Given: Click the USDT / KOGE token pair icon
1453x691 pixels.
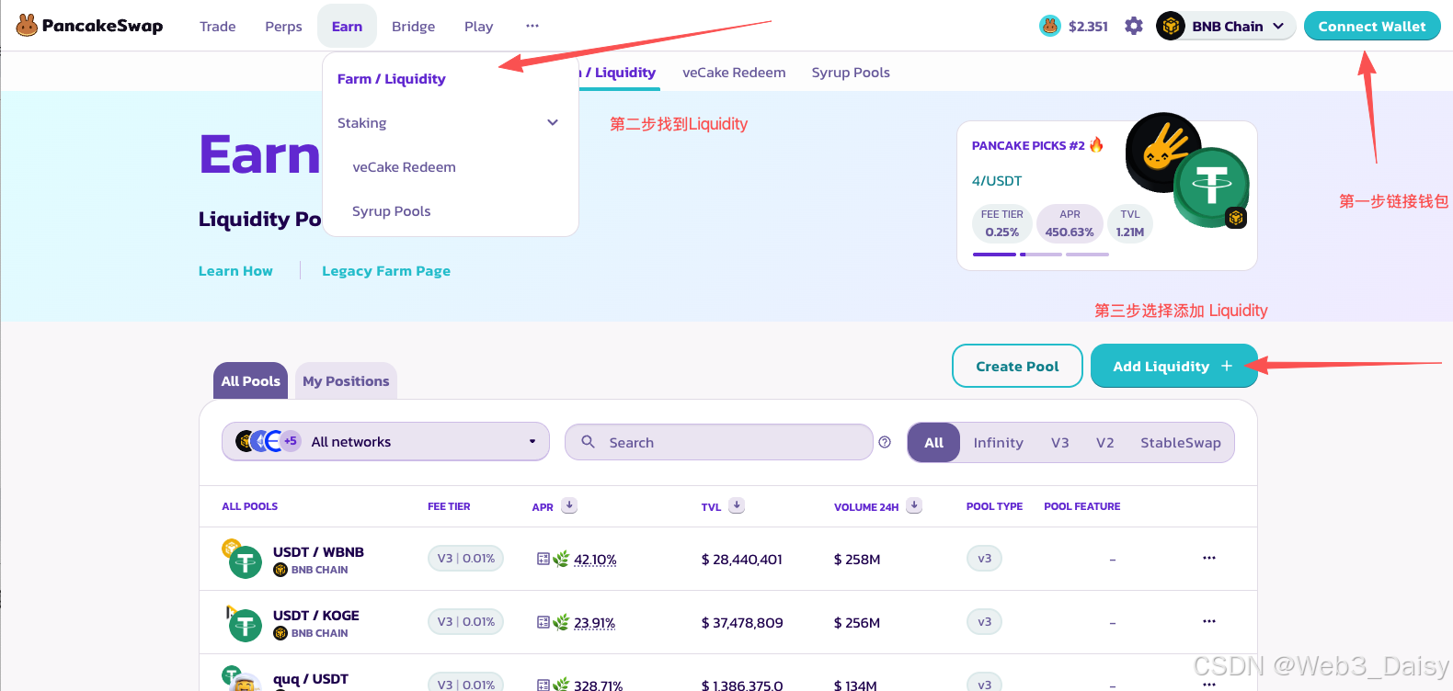Looking at the screenshot, I should tap(243, 622).
